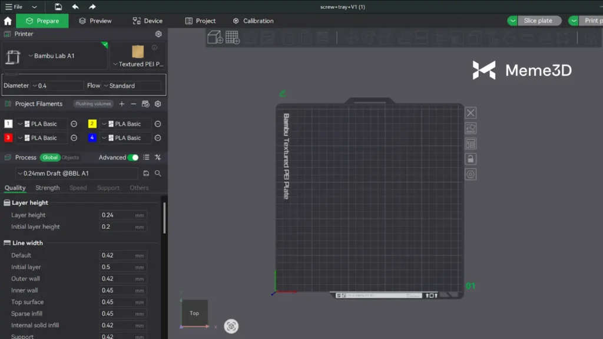Click the Flushing volumes button
Screen dimensions: 603x339
[x=93, y=104]
